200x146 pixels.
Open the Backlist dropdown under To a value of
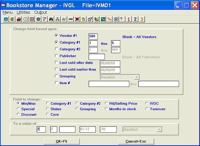[x=159, y=129]
